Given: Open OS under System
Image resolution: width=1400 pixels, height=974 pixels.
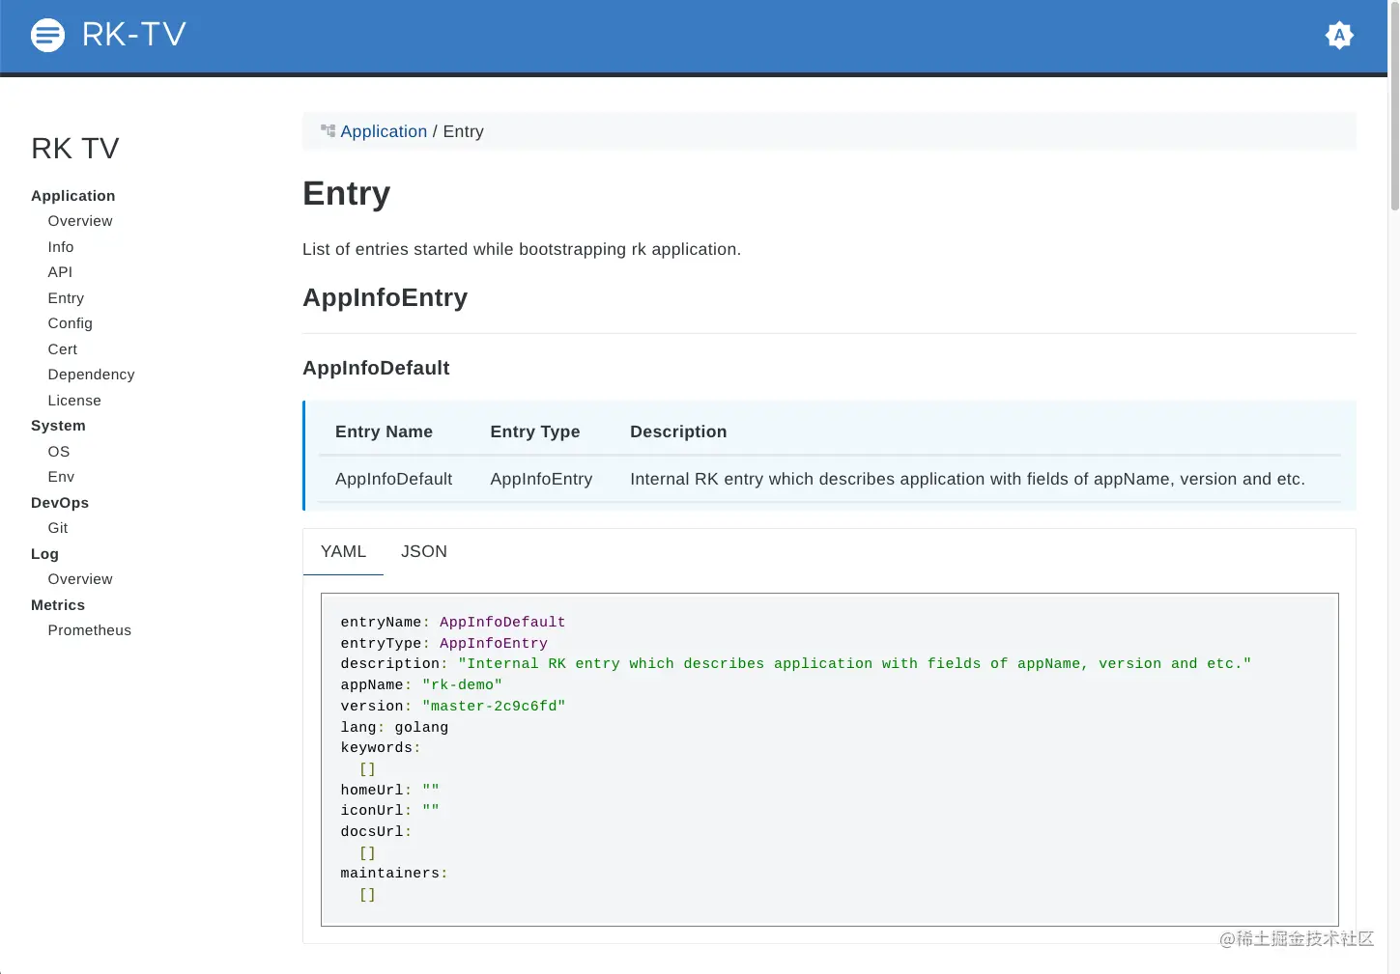Looking at the screenshot, I should 59,452.
